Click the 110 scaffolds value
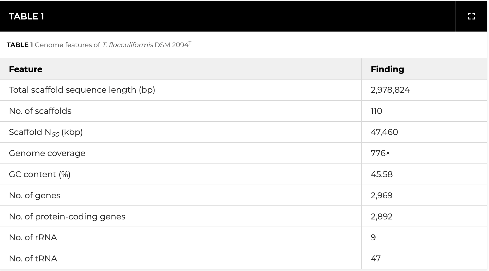Image resolution: width=489 pixels, height=271 pixels. point(376,111)
